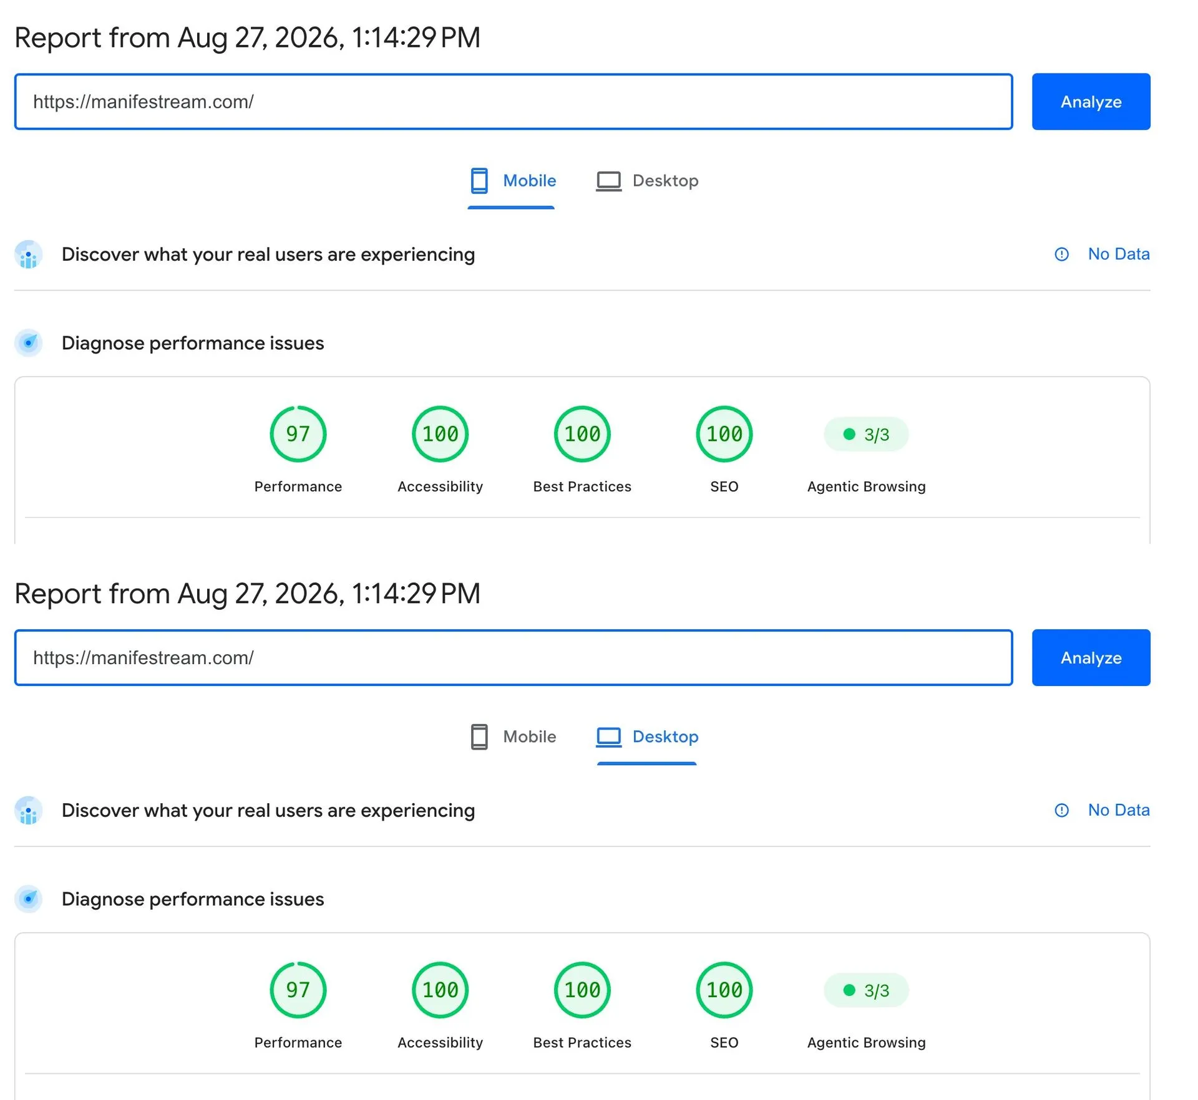Screen dimensions: 1198x1100
Task: Click the 'SEO' label in the top report
Action: pos(724,487)
